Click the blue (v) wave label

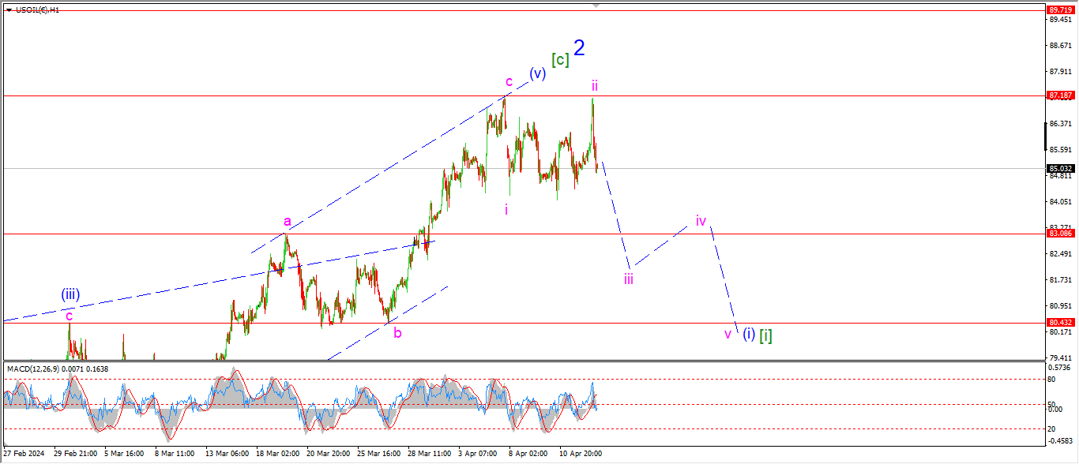(x=537, y=74)
